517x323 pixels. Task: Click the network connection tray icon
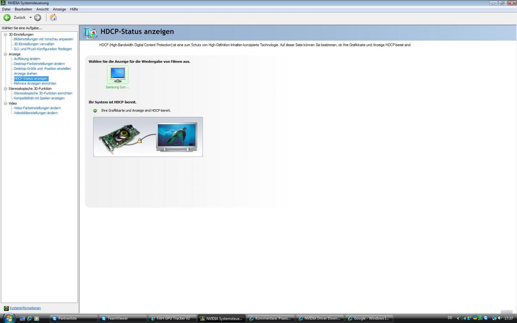[x=494, y=318]
